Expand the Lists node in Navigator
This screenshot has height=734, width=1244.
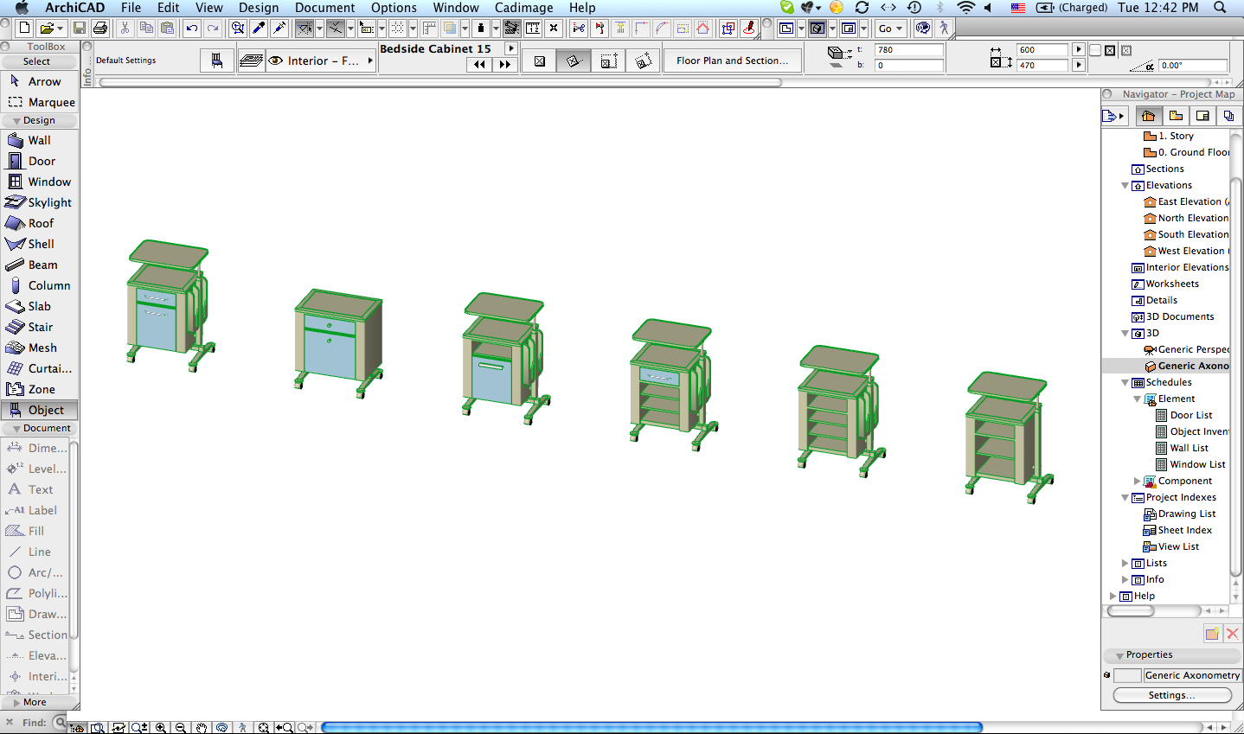pyautogui.click(x=1125, y=563)
